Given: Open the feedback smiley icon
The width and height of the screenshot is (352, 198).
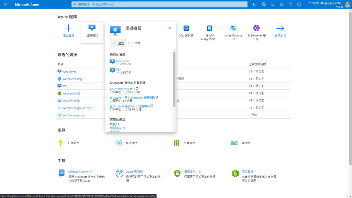Looking at the screenshot, I should click(x=299, y=4).
